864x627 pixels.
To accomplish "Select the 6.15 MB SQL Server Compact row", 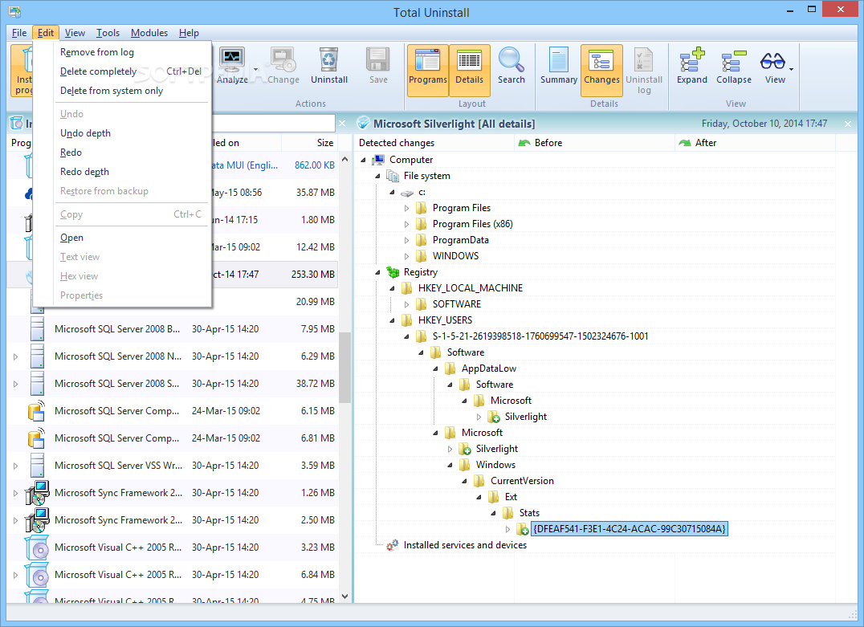I will coord(173,411).
